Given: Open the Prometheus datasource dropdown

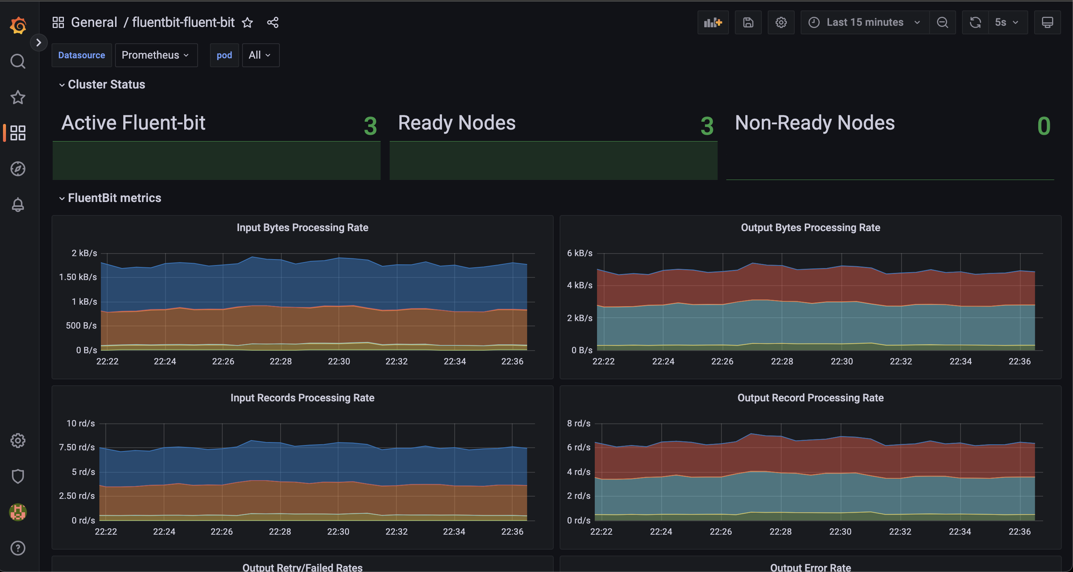Looking at the screenshot, I should pos(156,55).
